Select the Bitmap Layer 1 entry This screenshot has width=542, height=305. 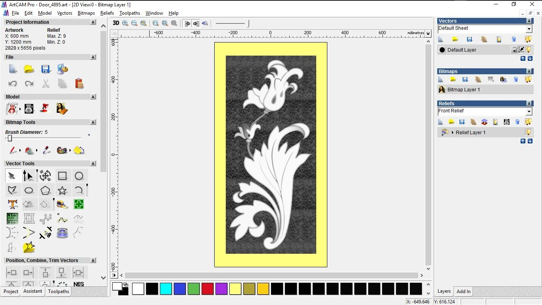point(463,90)
